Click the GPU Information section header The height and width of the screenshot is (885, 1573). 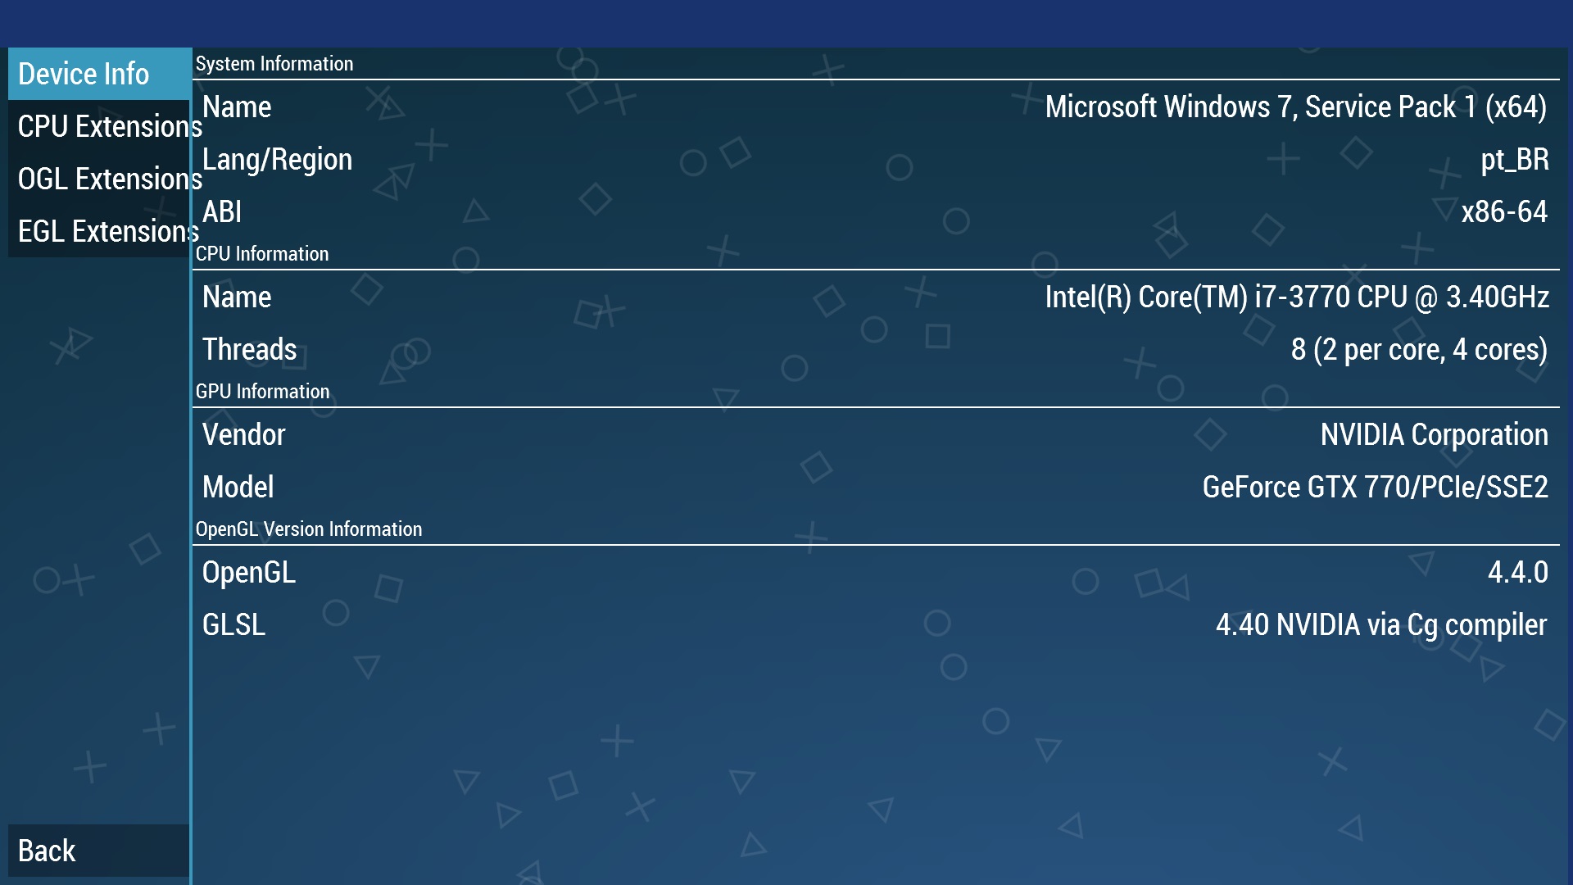coord(262,392)
